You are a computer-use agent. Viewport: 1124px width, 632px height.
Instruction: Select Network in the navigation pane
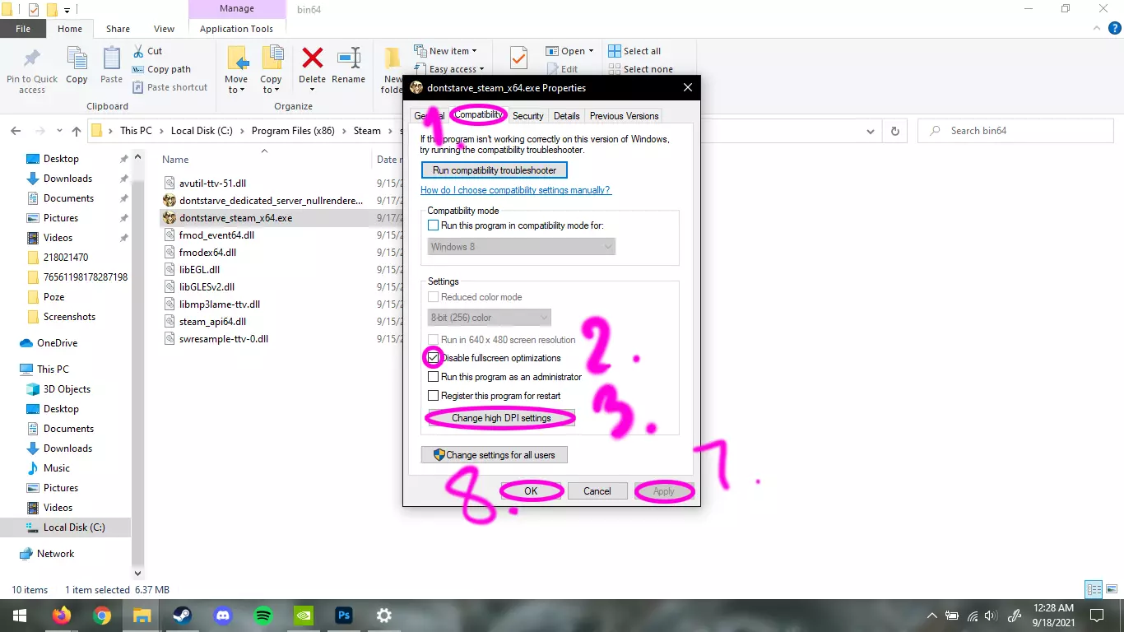click(x=55, y=554)
